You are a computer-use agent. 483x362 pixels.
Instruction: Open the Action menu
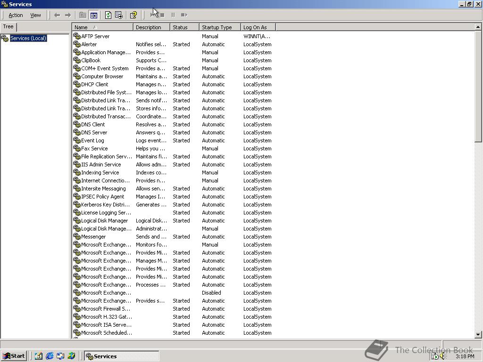tap(16, 15)
